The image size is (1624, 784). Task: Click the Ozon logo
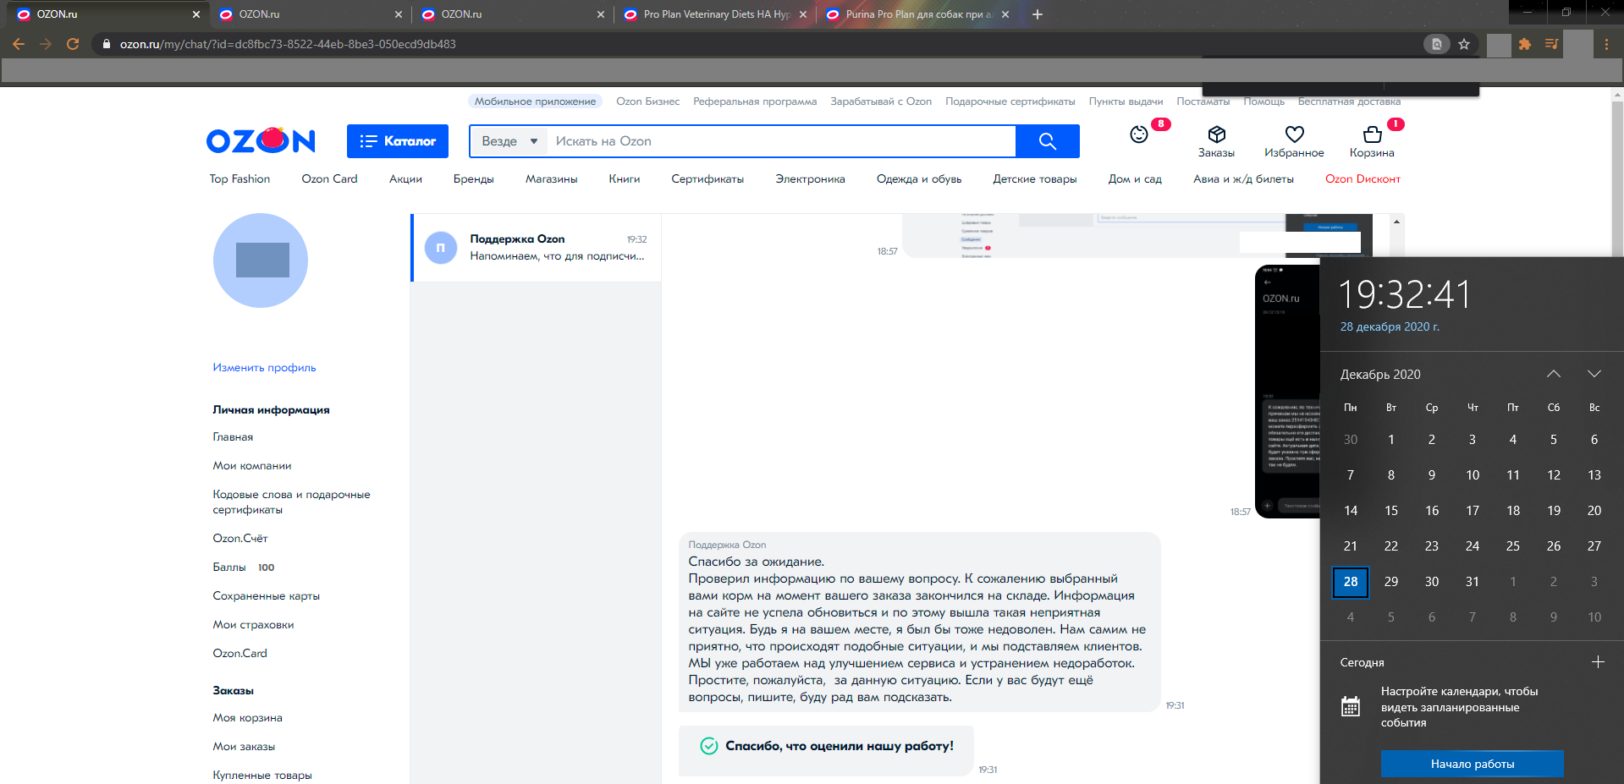click(261, 140)
